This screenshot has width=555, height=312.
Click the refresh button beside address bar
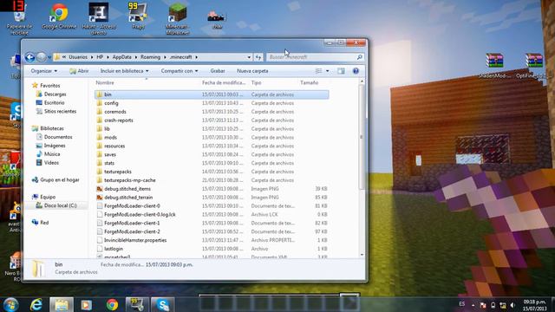(x=258, y=57)
